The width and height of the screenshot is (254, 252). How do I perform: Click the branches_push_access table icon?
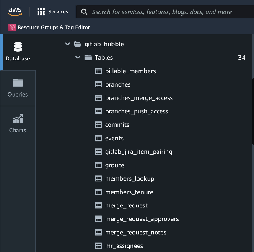click(x=98, y=111)
